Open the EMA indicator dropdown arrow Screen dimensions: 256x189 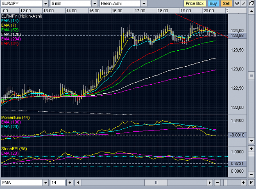click(x=45, y=182)
